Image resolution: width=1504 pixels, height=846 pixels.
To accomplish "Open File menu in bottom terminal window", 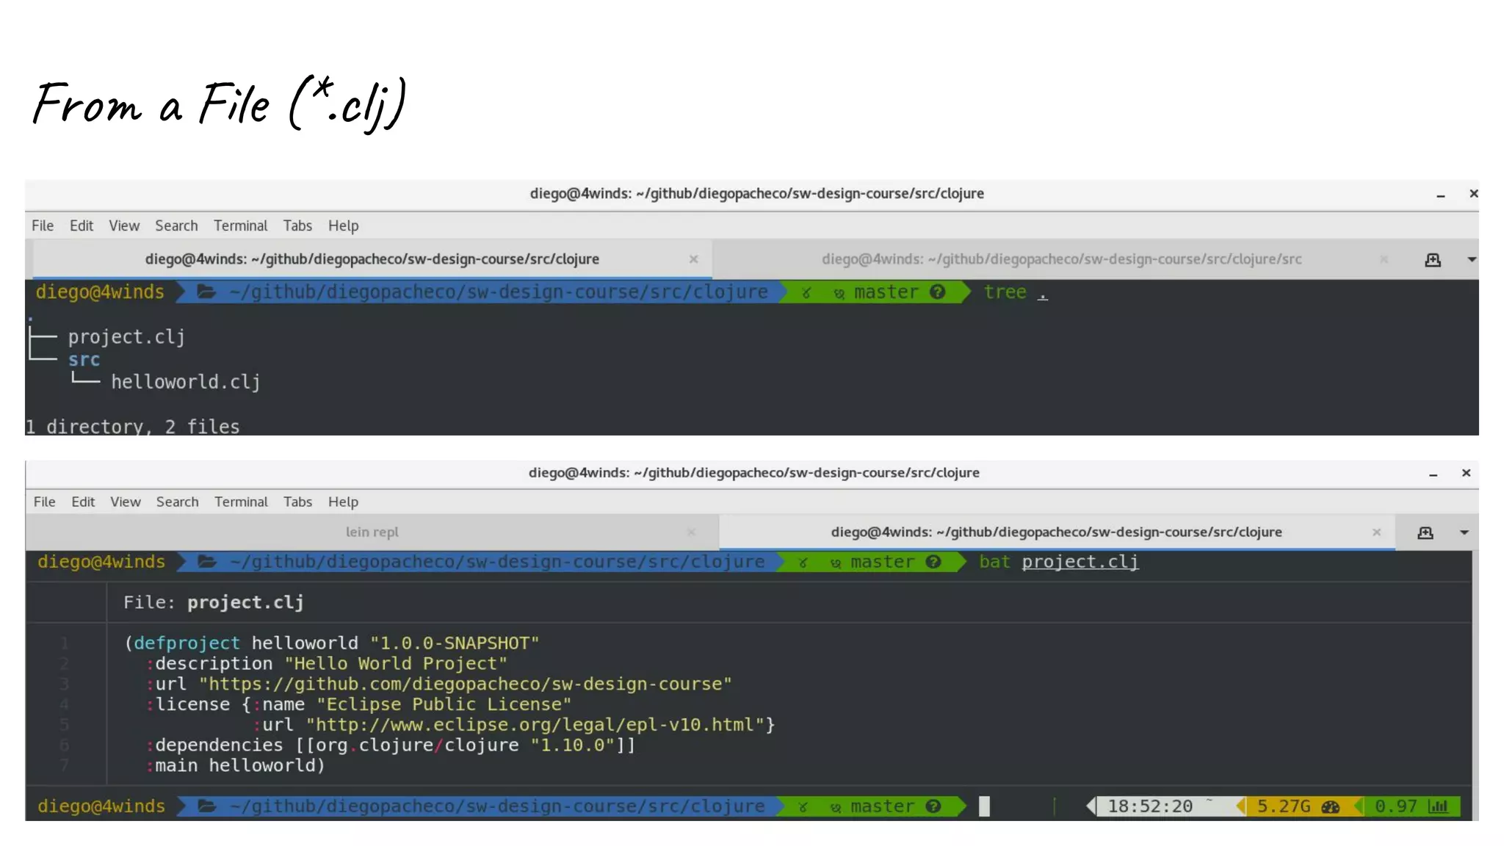I will [44, 502].
